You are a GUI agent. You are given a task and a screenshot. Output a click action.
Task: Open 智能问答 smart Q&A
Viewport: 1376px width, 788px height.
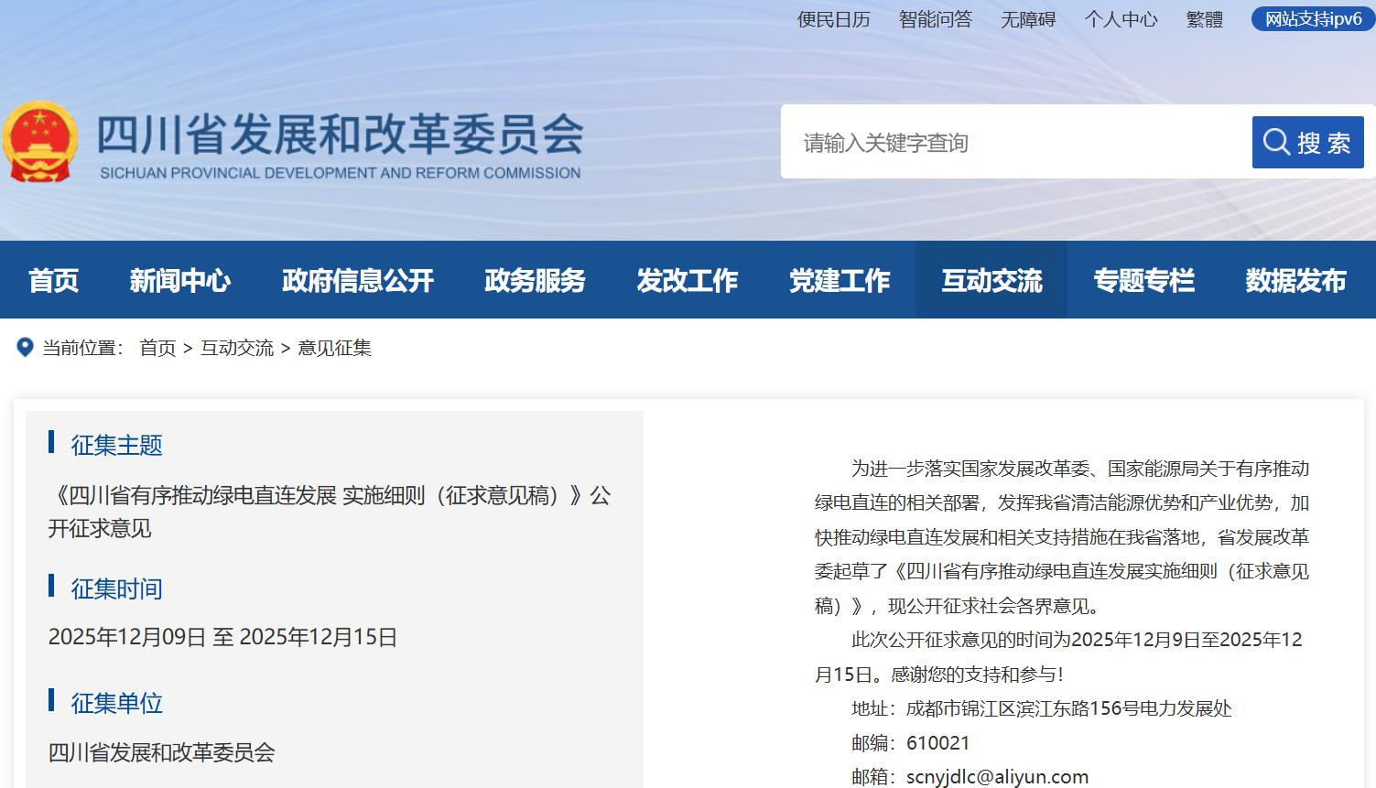click(x=935, y=19)
